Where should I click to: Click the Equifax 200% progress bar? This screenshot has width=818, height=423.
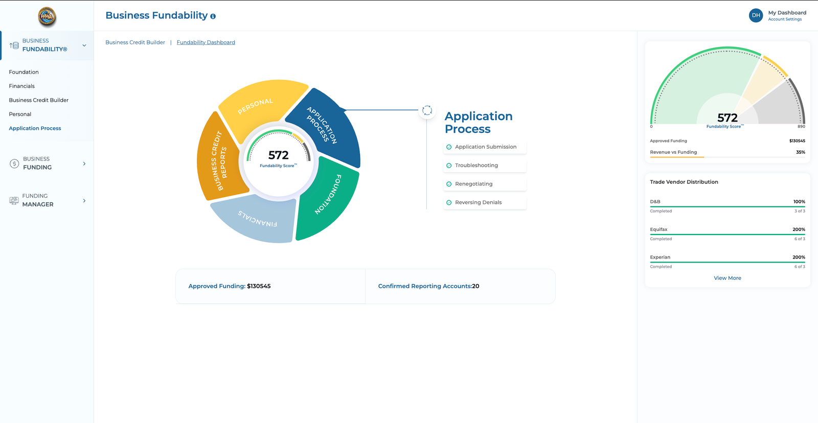coord(728,234)
